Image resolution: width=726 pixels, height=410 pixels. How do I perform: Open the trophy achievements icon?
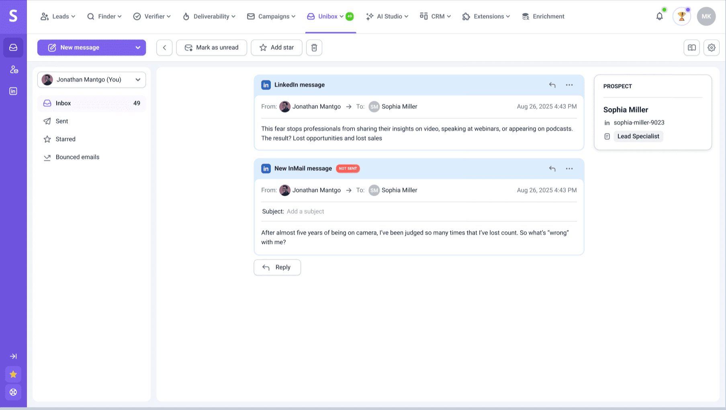pos(681,16)
